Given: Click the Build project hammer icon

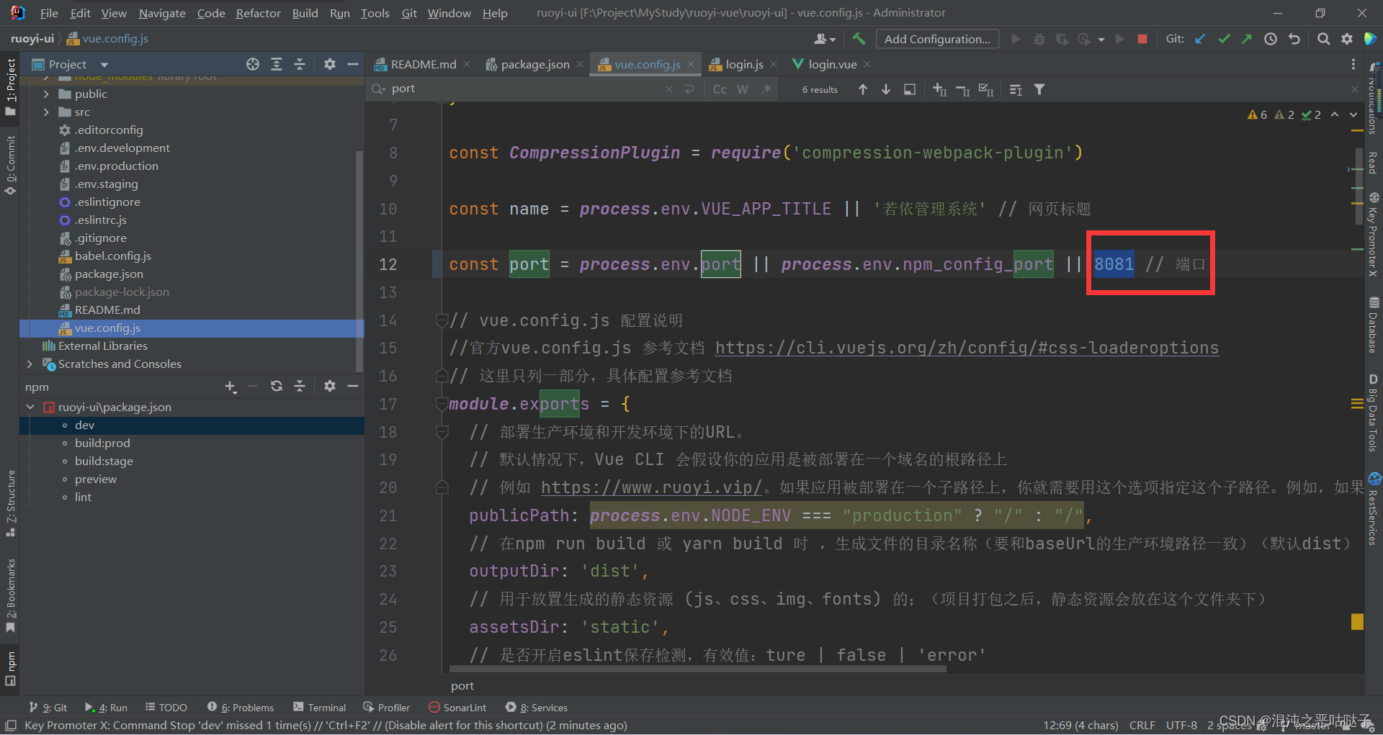Looking at the screenshot, I should [x=859, y=39].
